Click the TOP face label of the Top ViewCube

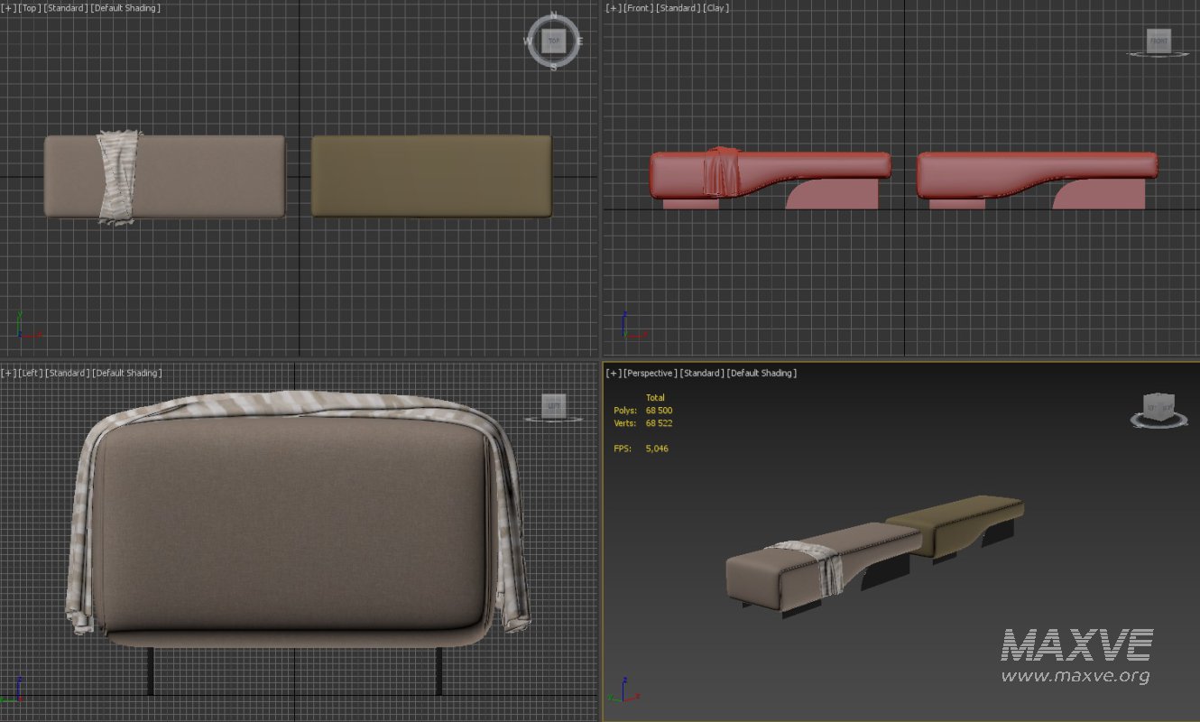[553, 41]
